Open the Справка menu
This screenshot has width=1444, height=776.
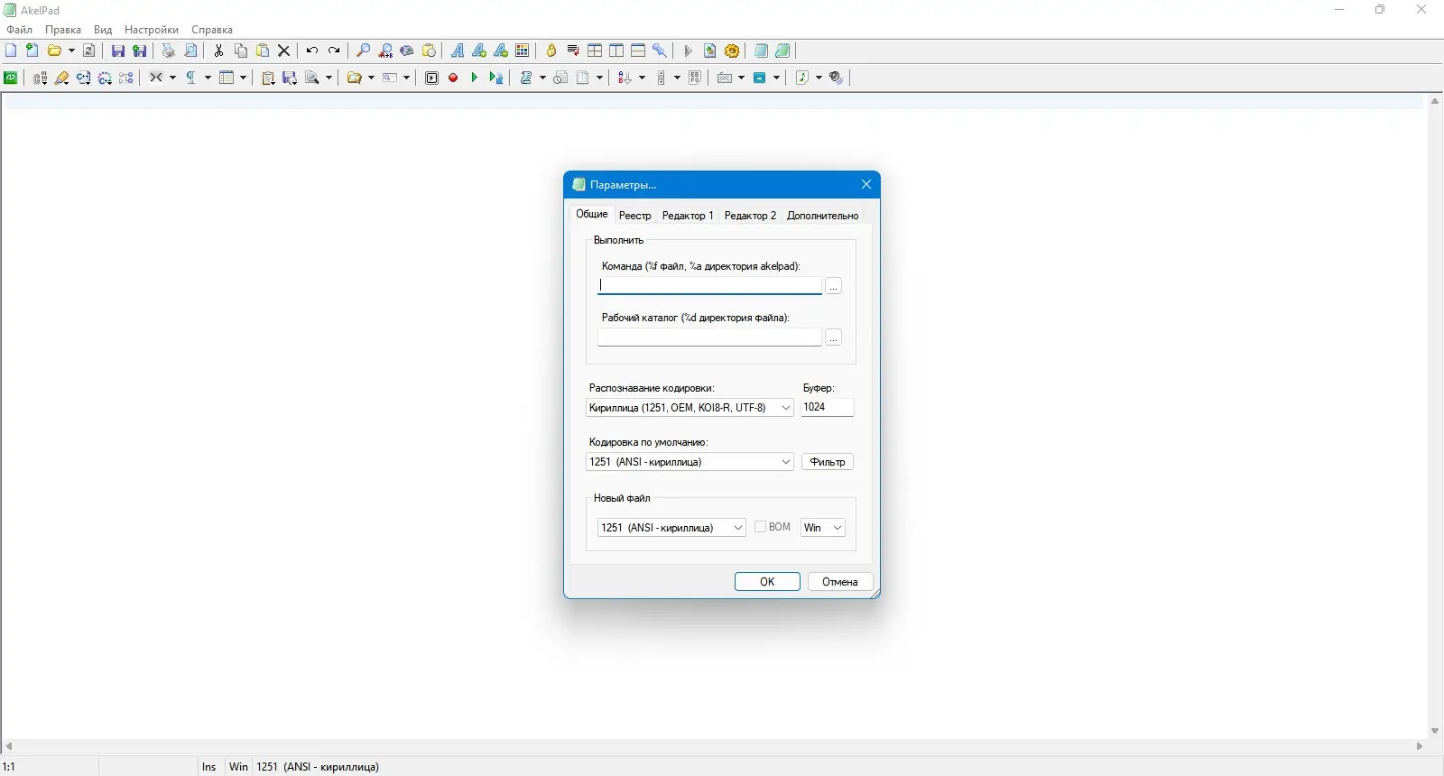tap(212, 30)
